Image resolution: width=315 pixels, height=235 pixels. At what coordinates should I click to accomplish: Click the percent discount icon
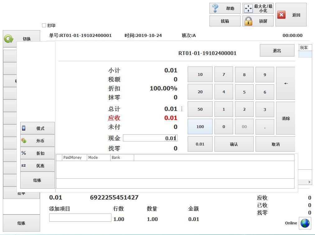24,153
